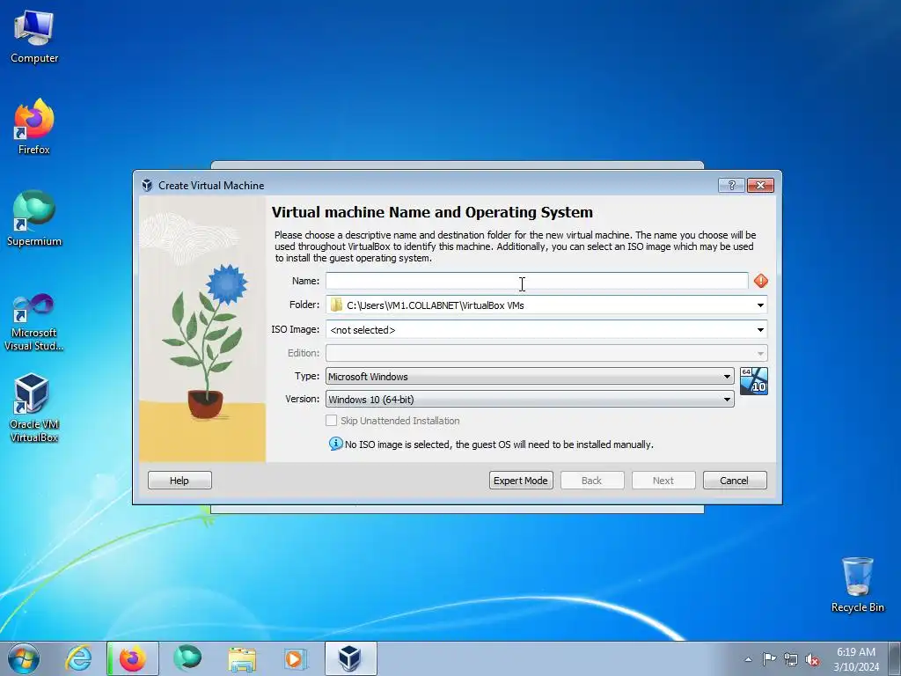Expand the ISO Image dropdown

click(x=760, y=330)
